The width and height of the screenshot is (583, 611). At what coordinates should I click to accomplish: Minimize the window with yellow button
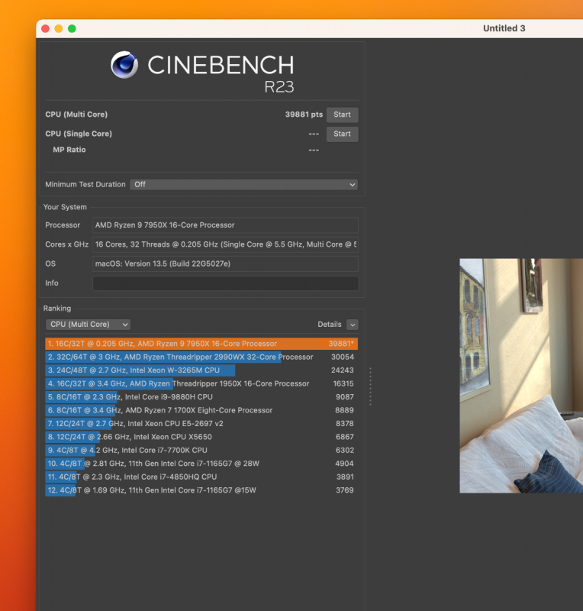[59, 29]
